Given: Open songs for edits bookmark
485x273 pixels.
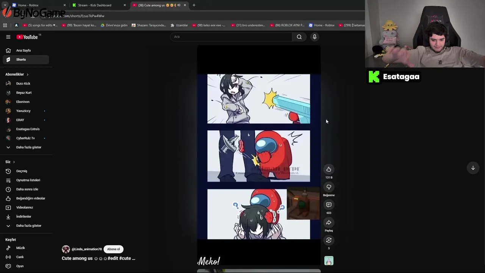Looking at the screenshot, I should 40,25.
